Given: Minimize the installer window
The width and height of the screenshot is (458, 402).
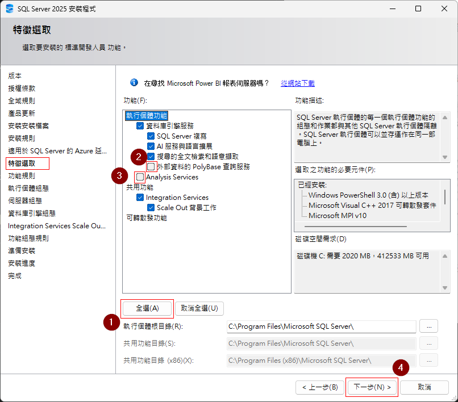Looking at the screenshot, I should point(393,9).
